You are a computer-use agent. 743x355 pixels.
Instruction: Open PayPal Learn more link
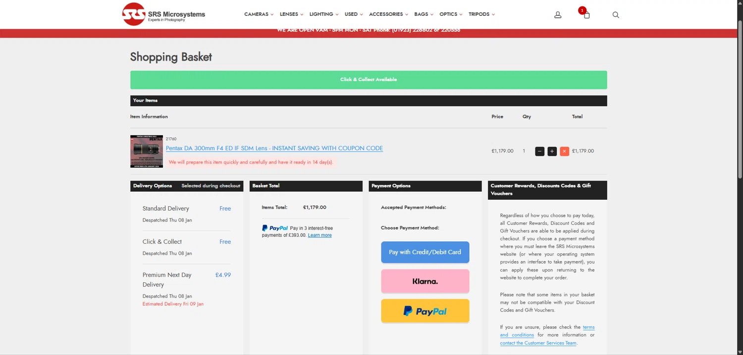click(x=319, y=235)
